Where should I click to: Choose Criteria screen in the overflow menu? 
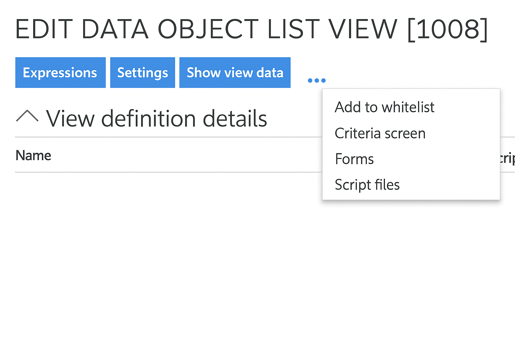point(380,133)
